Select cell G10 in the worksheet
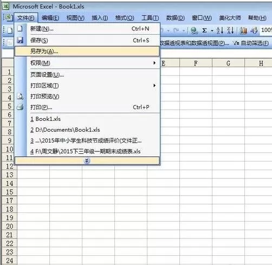This screenshot has height=265, width=272. coord(228,149)
